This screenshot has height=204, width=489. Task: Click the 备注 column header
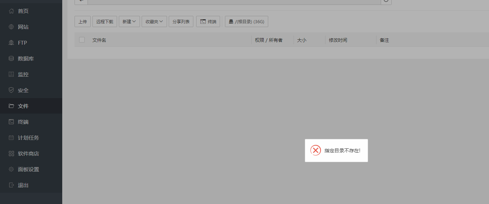pyautogui.click(x=384, y=40)
